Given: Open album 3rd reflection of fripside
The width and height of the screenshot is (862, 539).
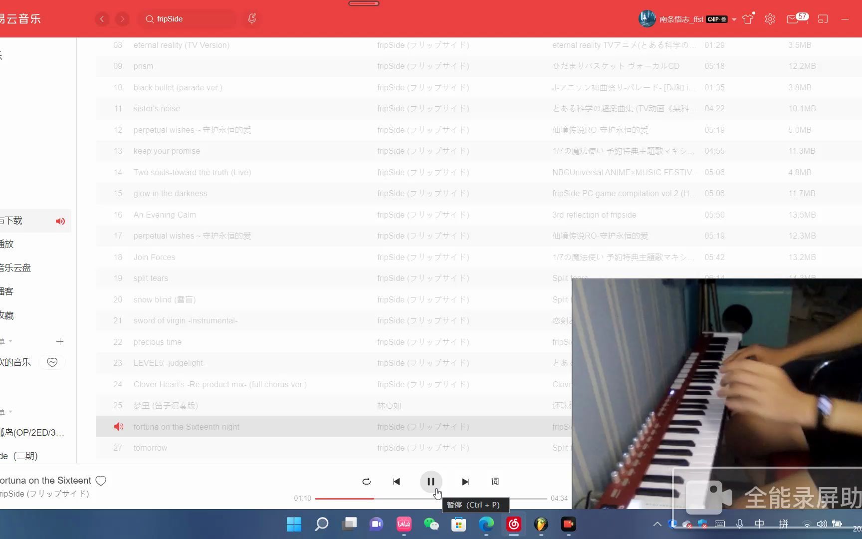Looking at the screenshot, I should [594, 215].
